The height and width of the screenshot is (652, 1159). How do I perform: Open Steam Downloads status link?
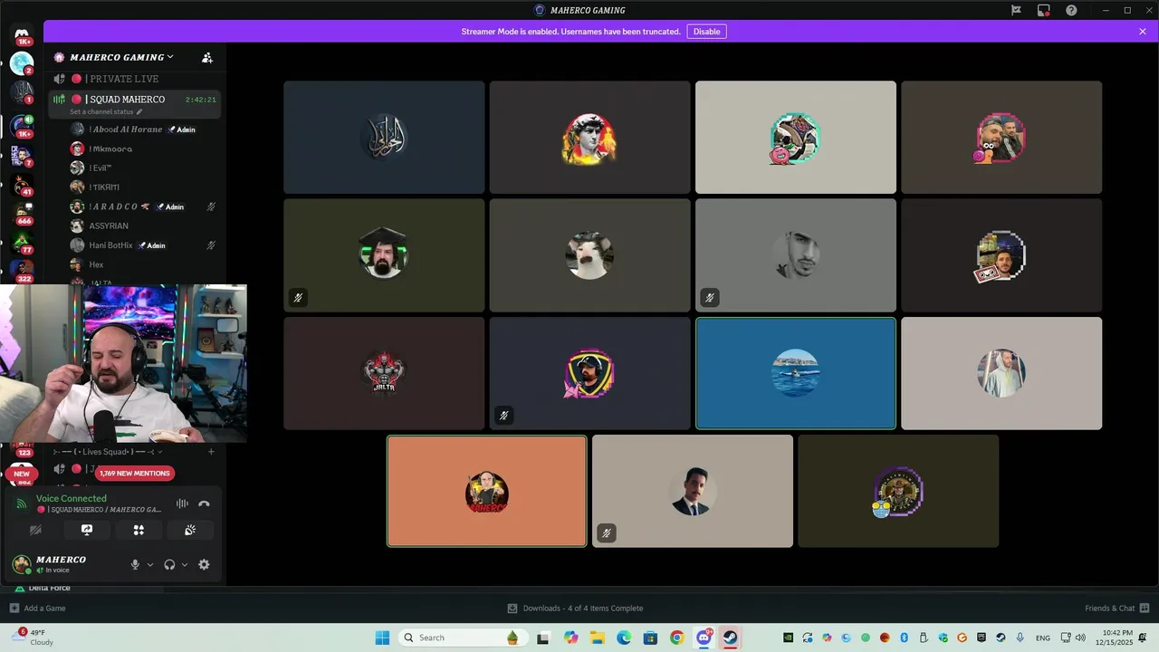[x=575, y=609]
